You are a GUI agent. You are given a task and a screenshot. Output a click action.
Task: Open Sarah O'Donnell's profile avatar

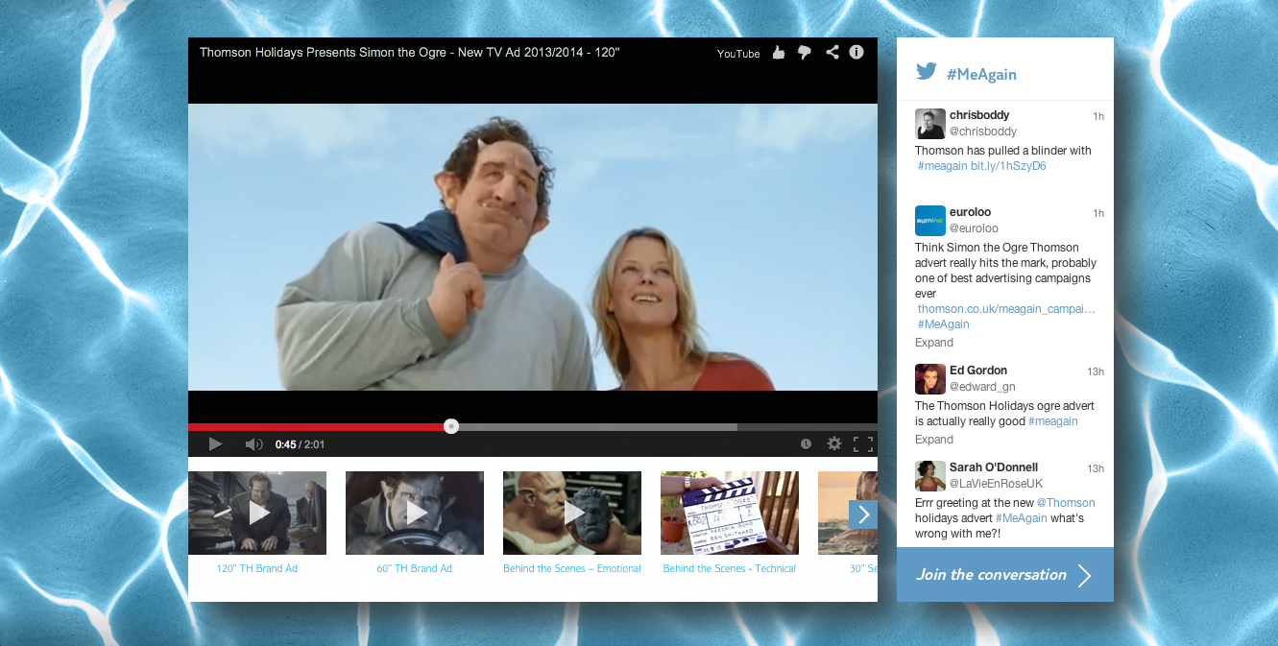tap(930, 476)
